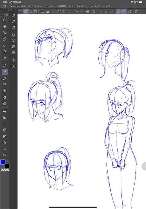The image size is (146, 209).
Task: Open the hamburger menu in the command bar
Action: tap(20, 11)
